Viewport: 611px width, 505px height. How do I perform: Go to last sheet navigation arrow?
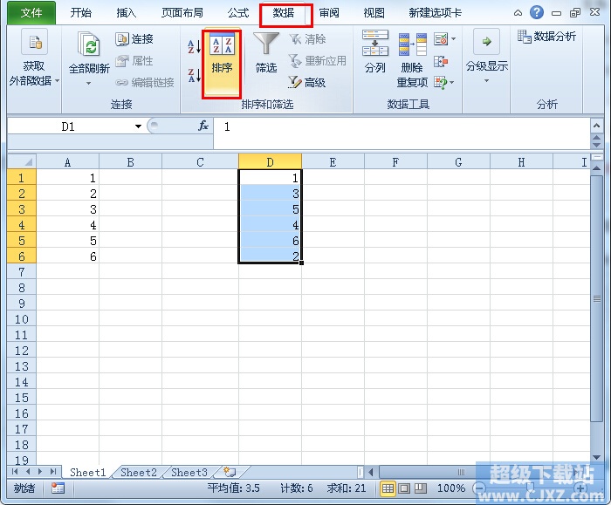click(53, 472)
